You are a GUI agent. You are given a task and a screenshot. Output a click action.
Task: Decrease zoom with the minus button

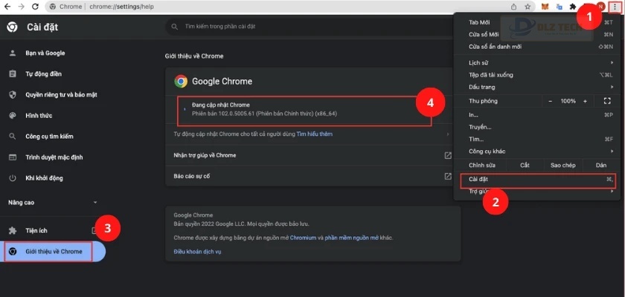(550, 102)
